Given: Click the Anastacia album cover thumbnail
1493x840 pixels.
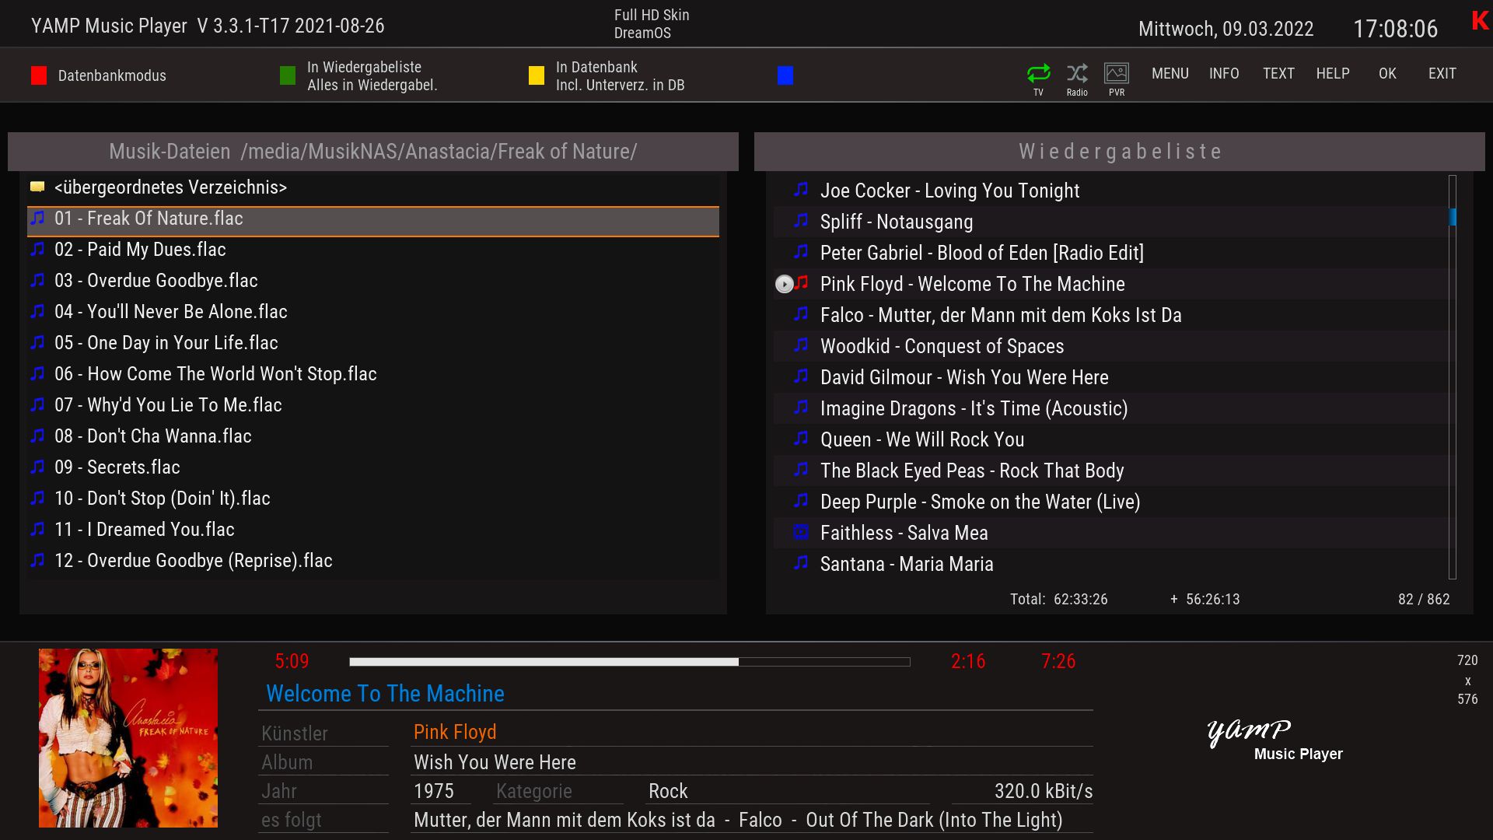Looking at the screenshot, I should click(x=128, y=737).
